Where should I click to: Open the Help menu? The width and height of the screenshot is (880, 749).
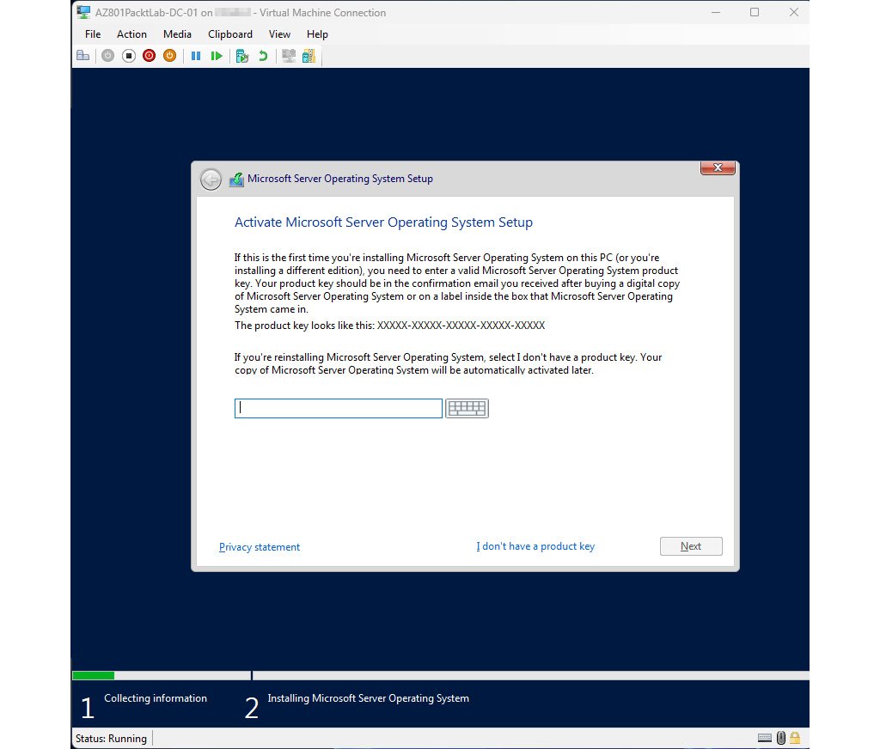(x=317, y=34)
